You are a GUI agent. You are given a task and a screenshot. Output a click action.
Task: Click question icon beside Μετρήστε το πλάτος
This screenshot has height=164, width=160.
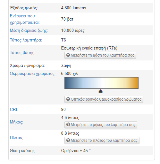point(68,140)
